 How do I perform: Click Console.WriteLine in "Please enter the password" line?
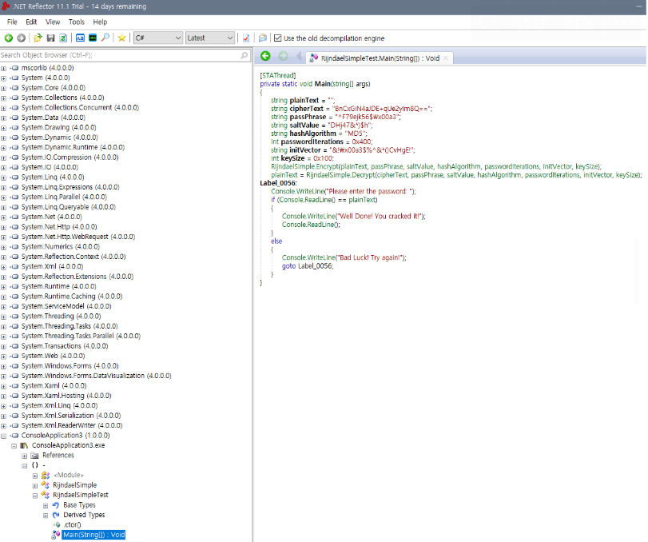(296, 191)
